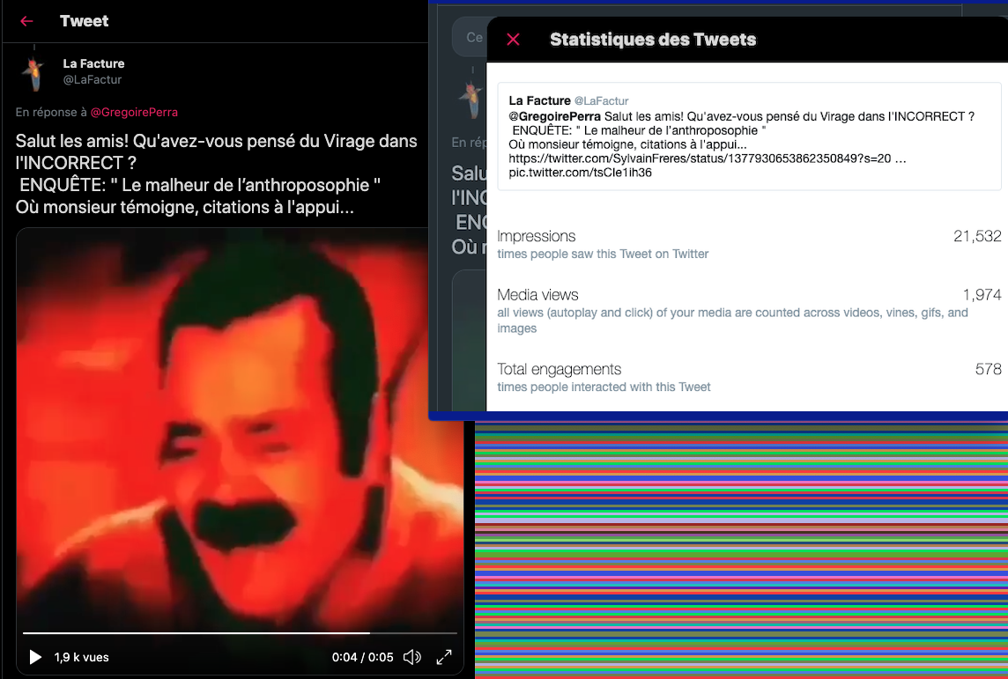Select the Impressions statistic row
The image size is (1008, 679).
749,244
